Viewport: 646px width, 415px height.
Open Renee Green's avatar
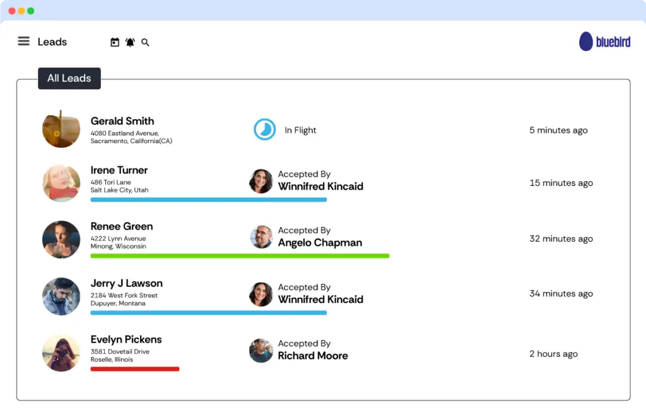(61, 239)
